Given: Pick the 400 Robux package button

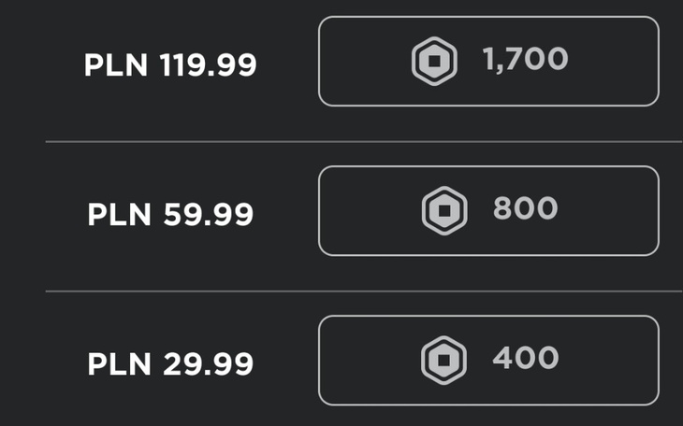Looking at the screenshot, I should (488, 360).
